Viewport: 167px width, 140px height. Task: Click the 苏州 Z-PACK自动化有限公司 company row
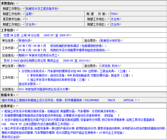pos(46,61)
